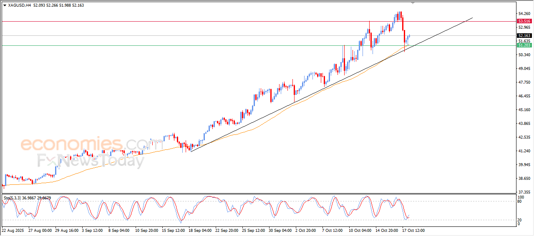Click the green 51.203 price tag
The image size is (534, 236).
click(524, 45)
